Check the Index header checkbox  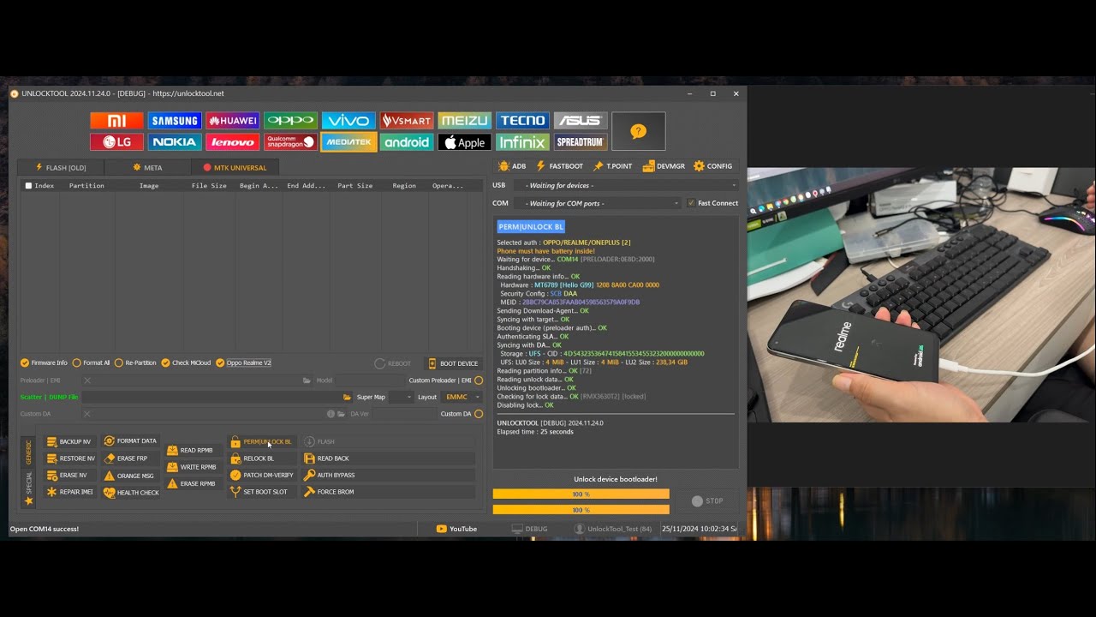28,185
